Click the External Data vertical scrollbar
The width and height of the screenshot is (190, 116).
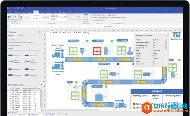point(41,99)
